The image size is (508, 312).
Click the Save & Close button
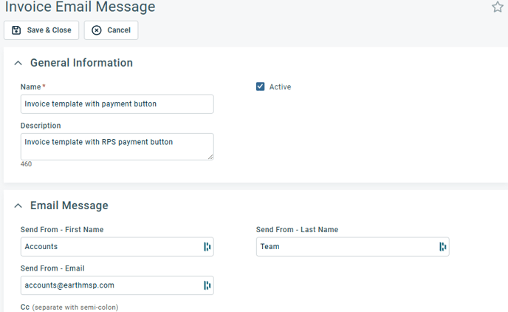click(41, 30)
